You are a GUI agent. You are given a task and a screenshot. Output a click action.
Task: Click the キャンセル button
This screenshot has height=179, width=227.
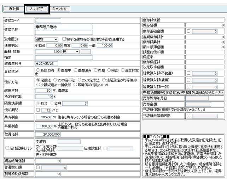pyautogui.click(x=59, y=9)
